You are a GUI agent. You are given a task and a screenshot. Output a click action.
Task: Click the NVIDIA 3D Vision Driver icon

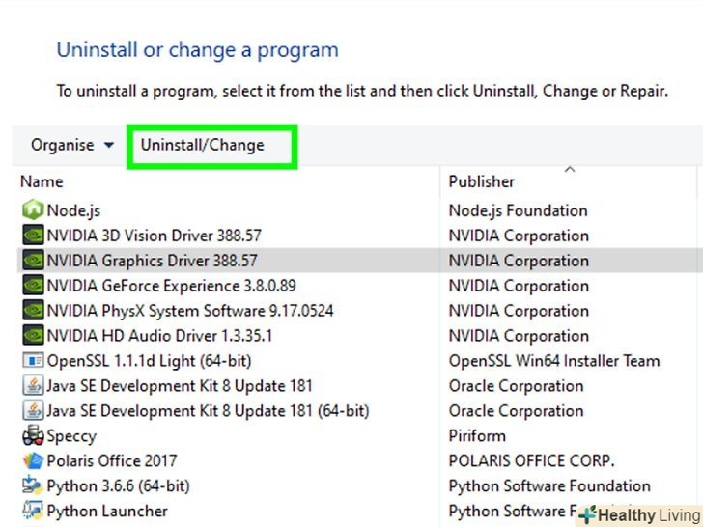(x=33, y=236)
